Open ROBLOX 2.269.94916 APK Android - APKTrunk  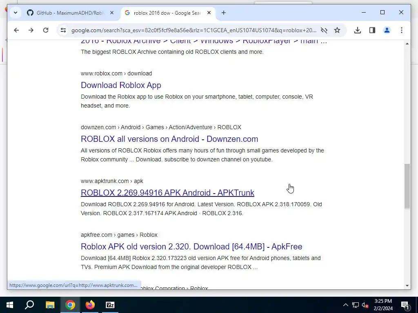[167, 193]
